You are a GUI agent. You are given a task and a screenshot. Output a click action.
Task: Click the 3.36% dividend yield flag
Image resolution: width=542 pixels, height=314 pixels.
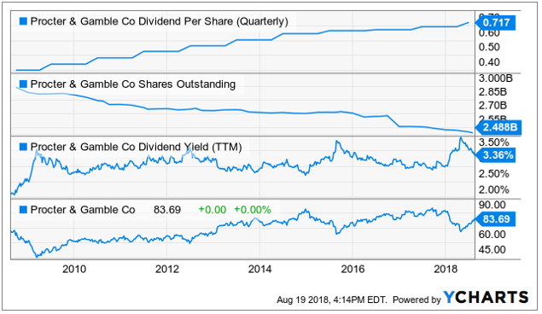(x=496, y=155)
